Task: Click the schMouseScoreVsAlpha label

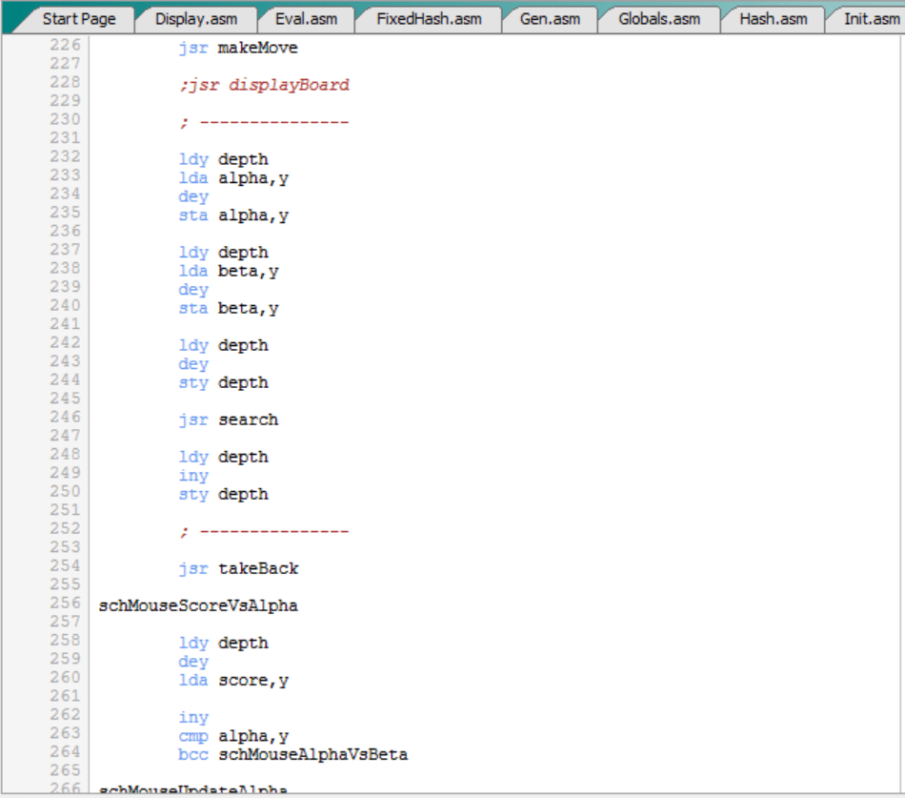Action: [x=198, y=605]
